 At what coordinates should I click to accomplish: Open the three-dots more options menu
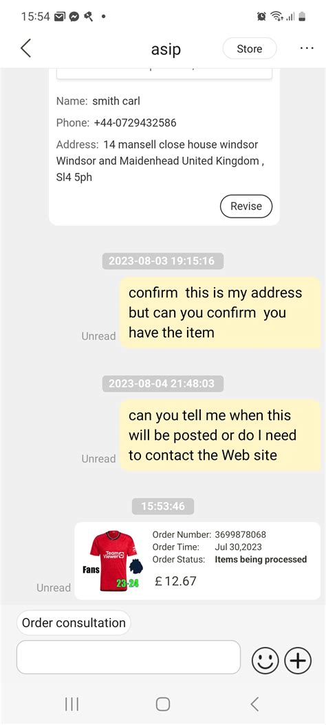pyautogui.click(x=307, y=48)
